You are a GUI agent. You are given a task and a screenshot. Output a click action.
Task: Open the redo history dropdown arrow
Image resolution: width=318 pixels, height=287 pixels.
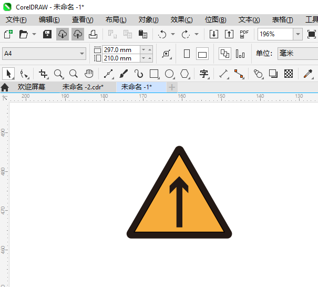(196, 34)
